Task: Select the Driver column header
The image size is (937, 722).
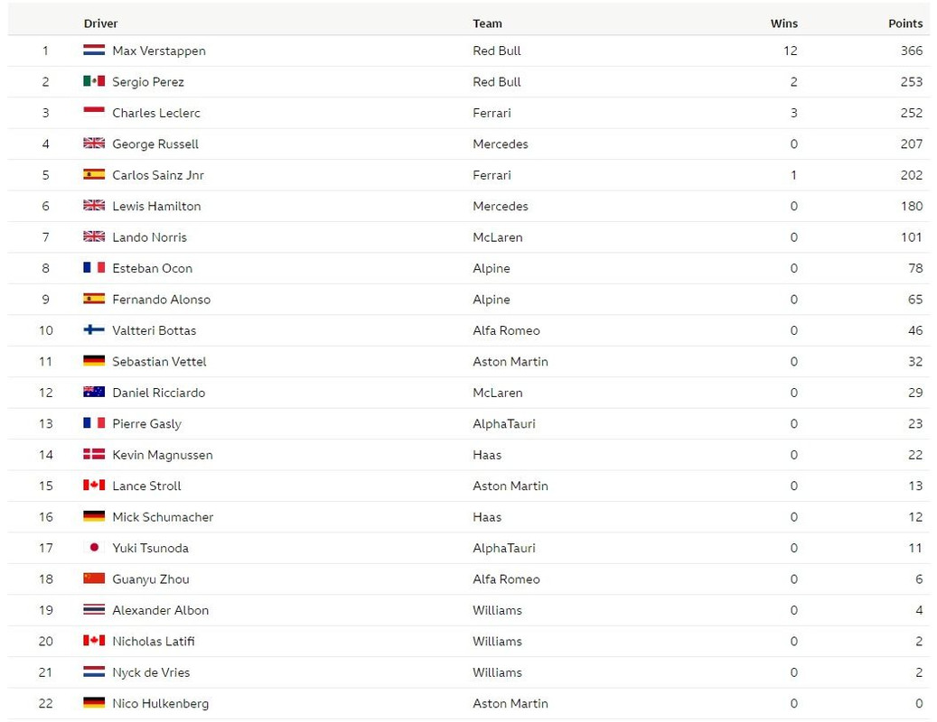Action: pos(100,23)
